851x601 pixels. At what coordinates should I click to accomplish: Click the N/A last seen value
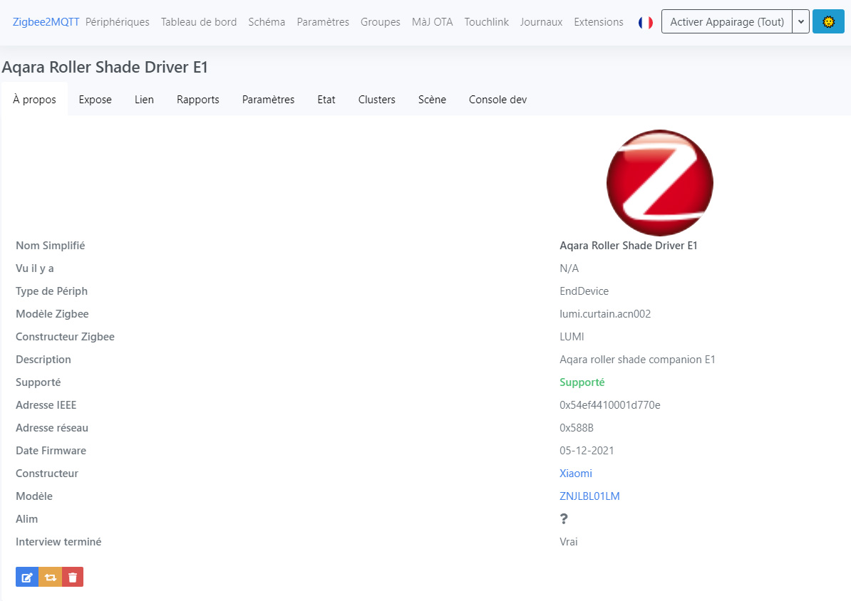[569, 268]
